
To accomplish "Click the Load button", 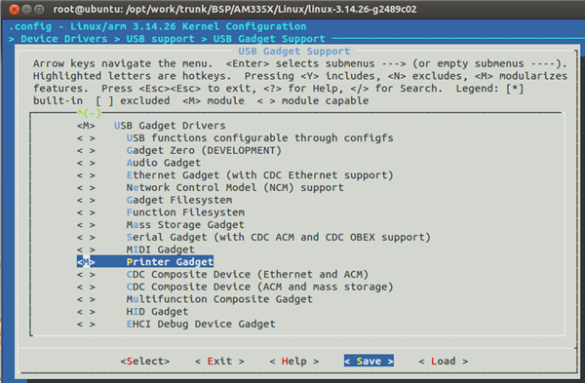I will [x=444, y=361].
